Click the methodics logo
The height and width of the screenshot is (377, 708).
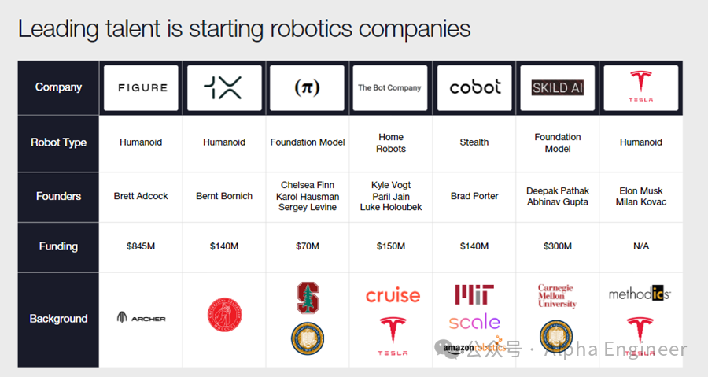(x=640, y=294)
